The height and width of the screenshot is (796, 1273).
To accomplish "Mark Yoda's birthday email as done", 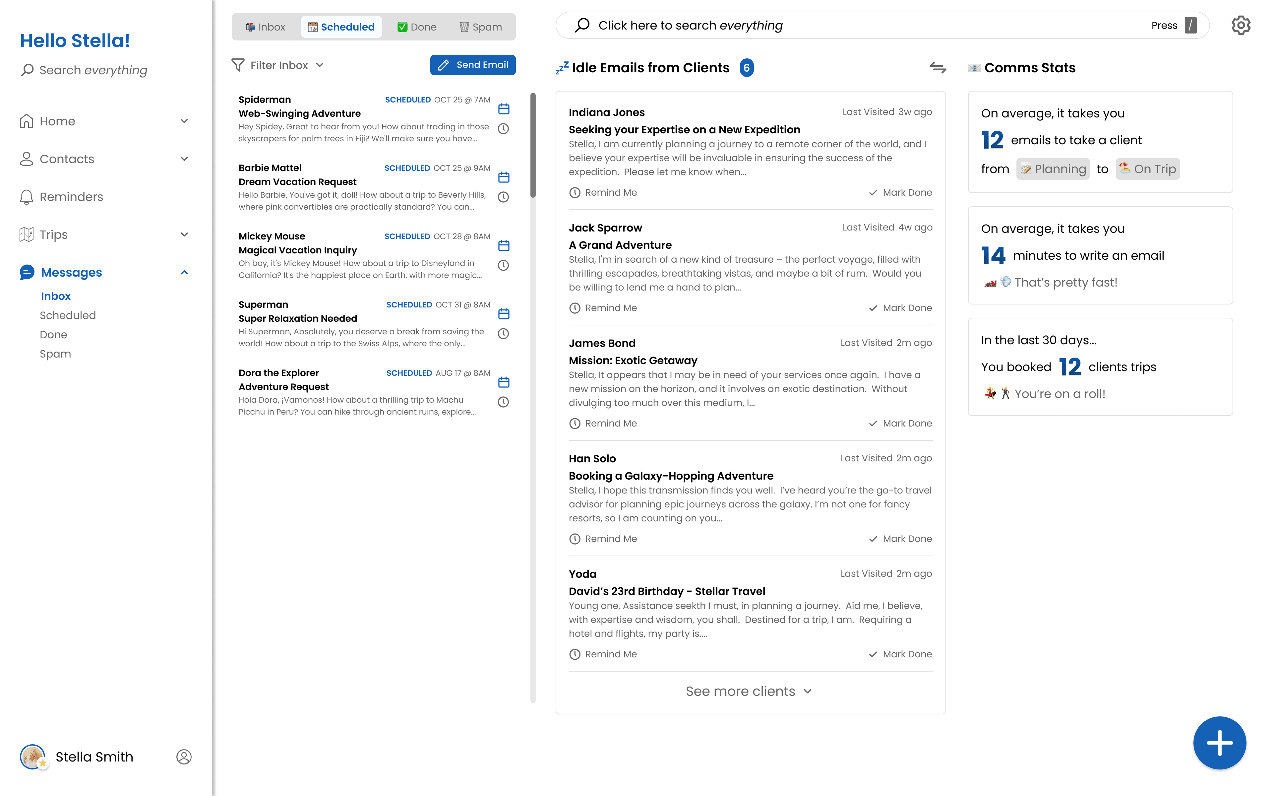I will pos(900,654).
